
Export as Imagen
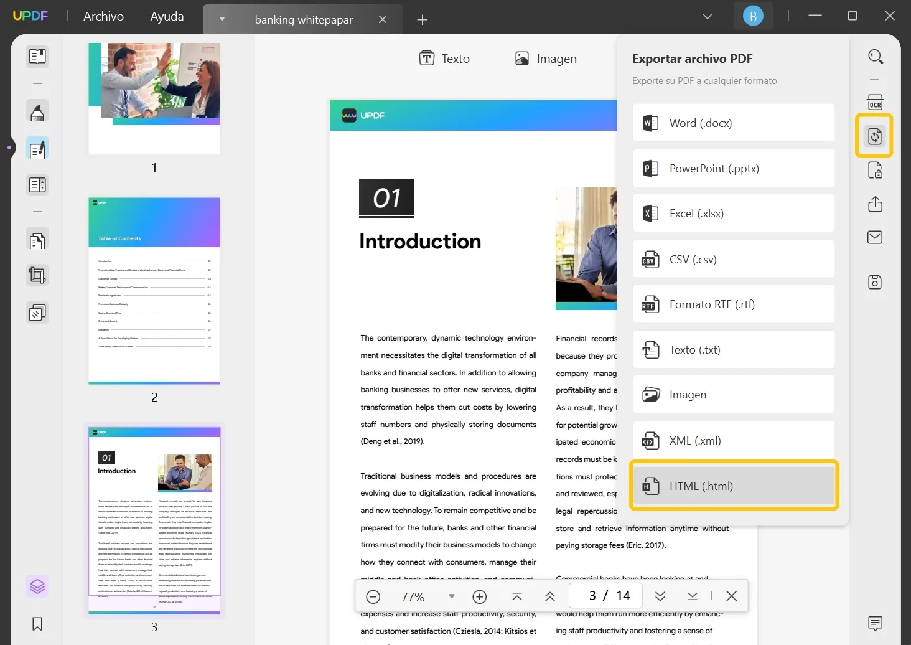(x=734, y=394)
